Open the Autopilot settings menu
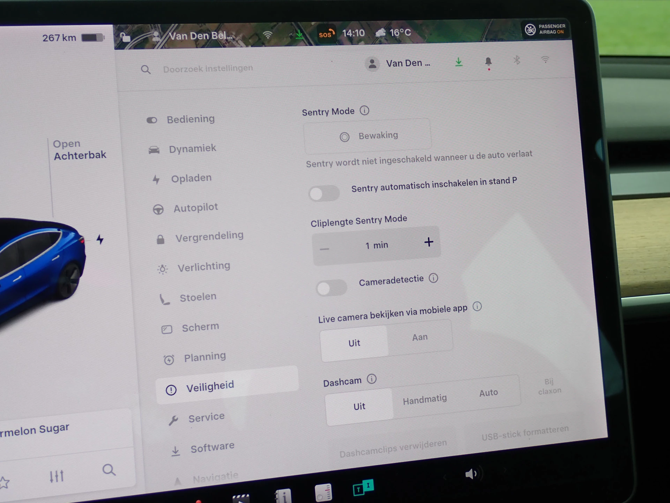The height and width of the screenshot is (503, 670). (195, 208)
